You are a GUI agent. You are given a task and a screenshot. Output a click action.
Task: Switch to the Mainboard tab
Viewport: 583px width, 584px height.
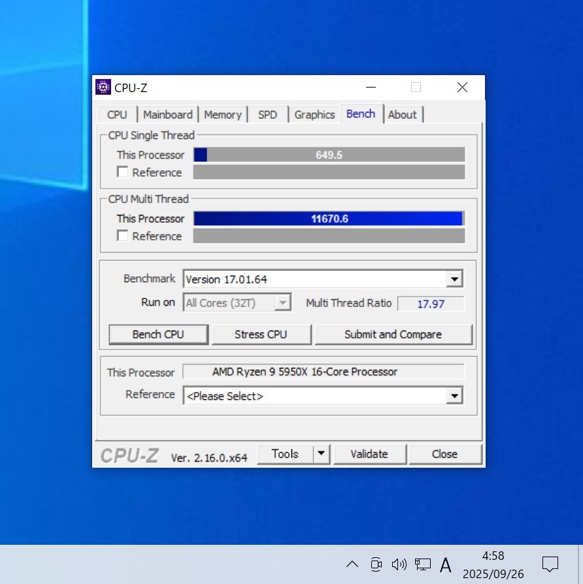pyautogui.click(x=168, y=114)
